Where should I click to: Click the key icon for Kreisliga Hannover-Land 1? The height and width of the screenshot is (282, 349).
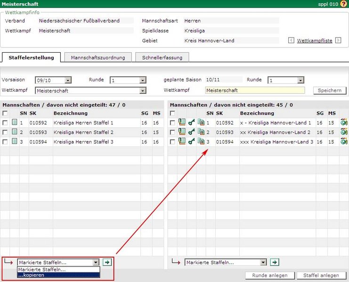pyautogui.click(x=191, y=123)
